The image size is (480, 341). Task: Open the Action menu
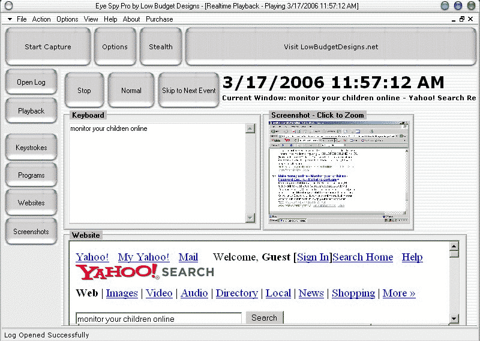tap(41, 19)
